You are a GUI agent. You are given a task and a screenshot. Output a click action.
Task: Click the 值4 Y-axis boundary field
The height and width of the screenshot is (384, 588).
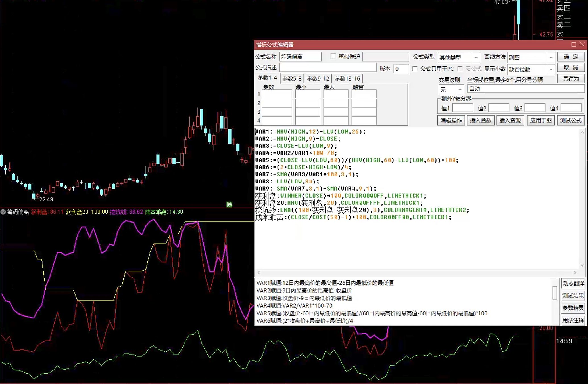click(571, 108)
